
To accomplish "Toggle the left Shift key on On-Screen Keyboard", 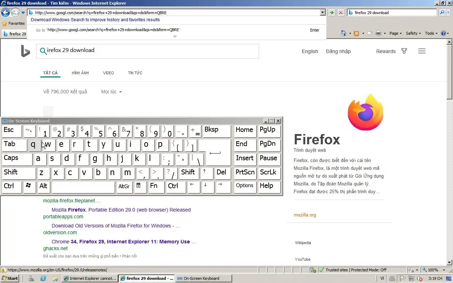I will [19, 173].
